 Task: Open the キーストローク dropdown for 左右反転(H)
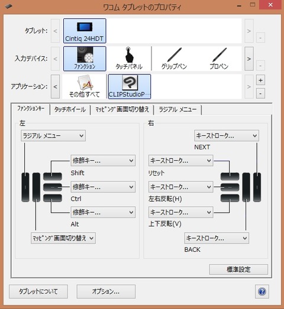181,187
